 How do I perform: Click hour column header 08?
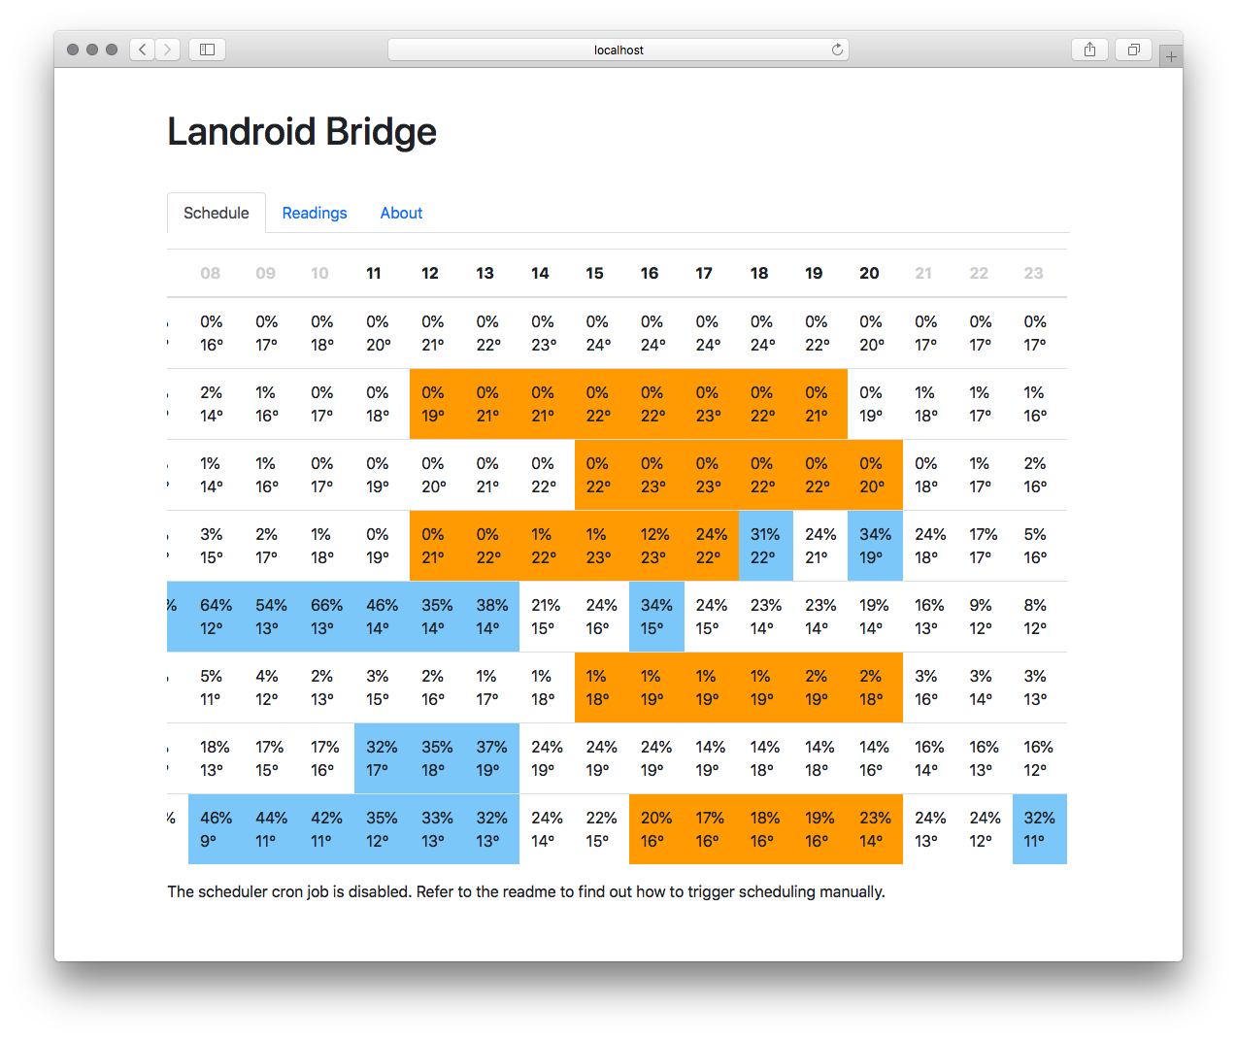[211, 273]
